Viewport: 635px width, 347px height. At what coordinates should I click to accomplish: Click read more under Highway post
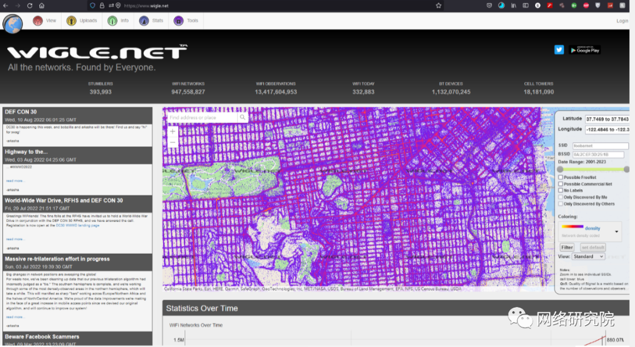click(15, 181)
